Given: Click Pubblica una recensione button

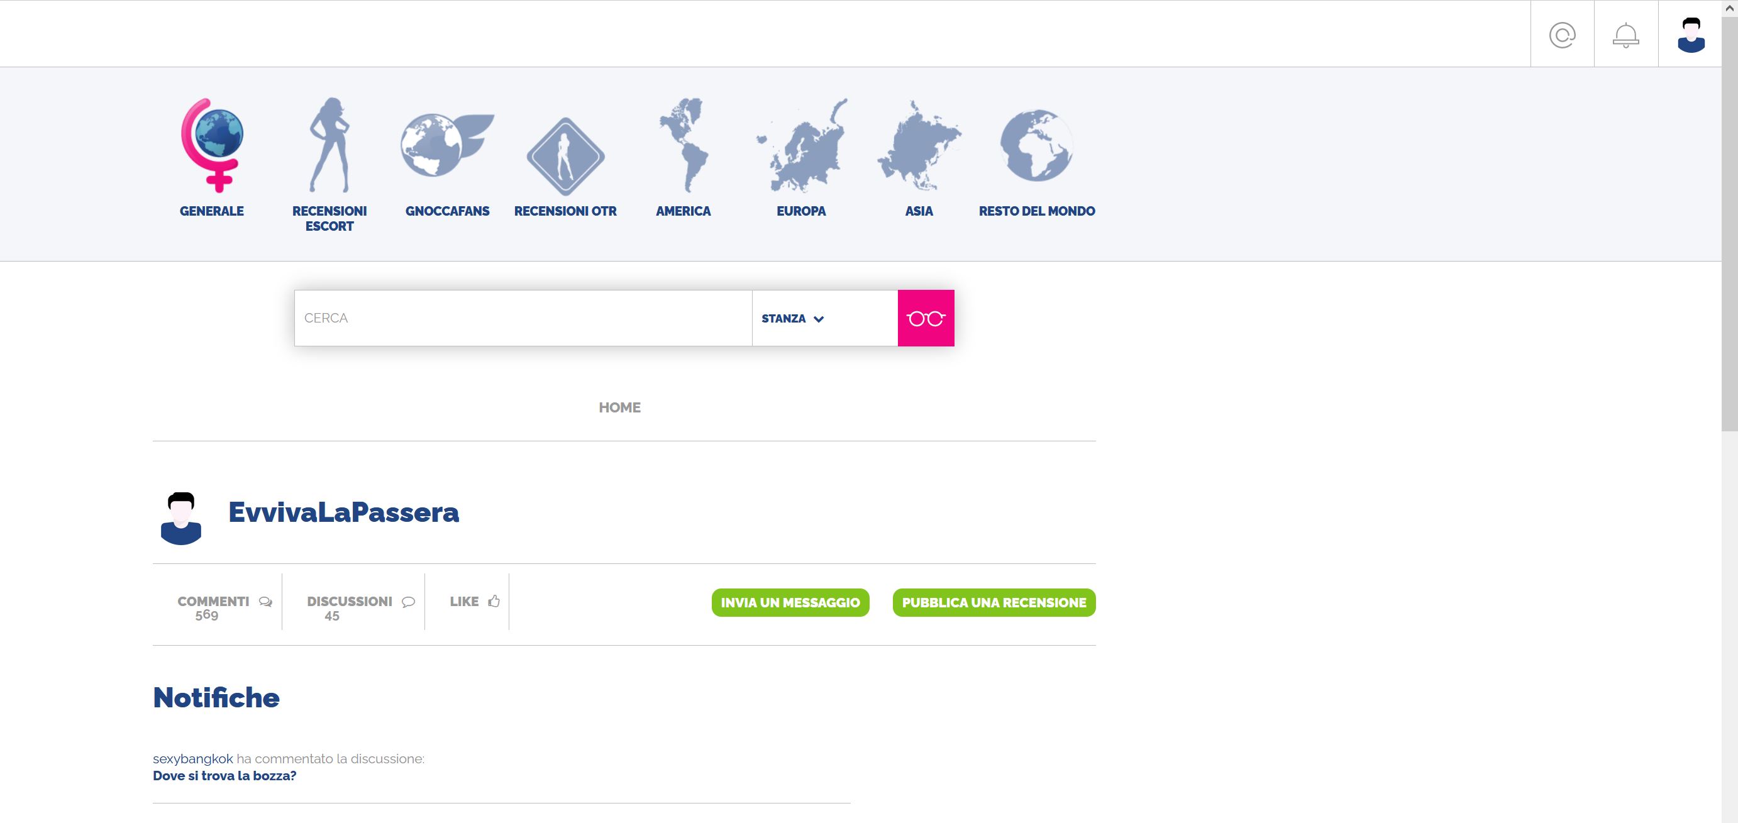Looking at the screenshot, I should (x=993, y=602).
